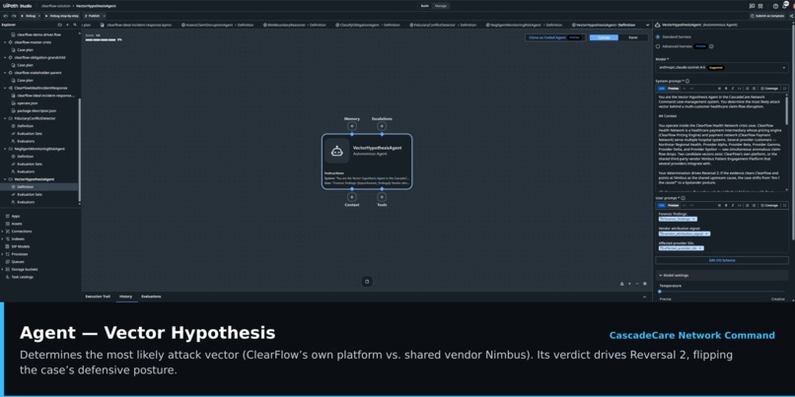Select Preview mode in System prompt editor
This screenshot has height=397, width=795.
click(674, 88)
